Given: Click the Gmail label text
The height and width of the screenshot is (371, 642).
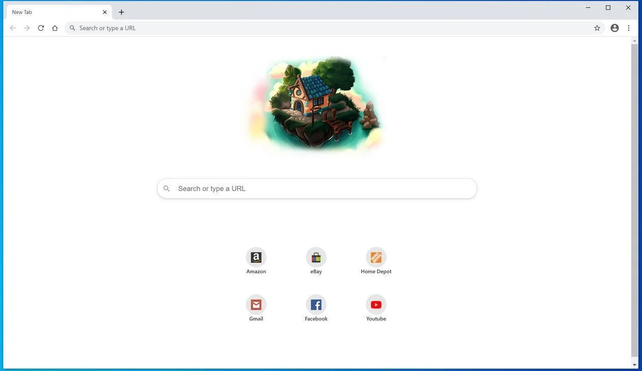Looking at the screenshot, I should (256, 319).
